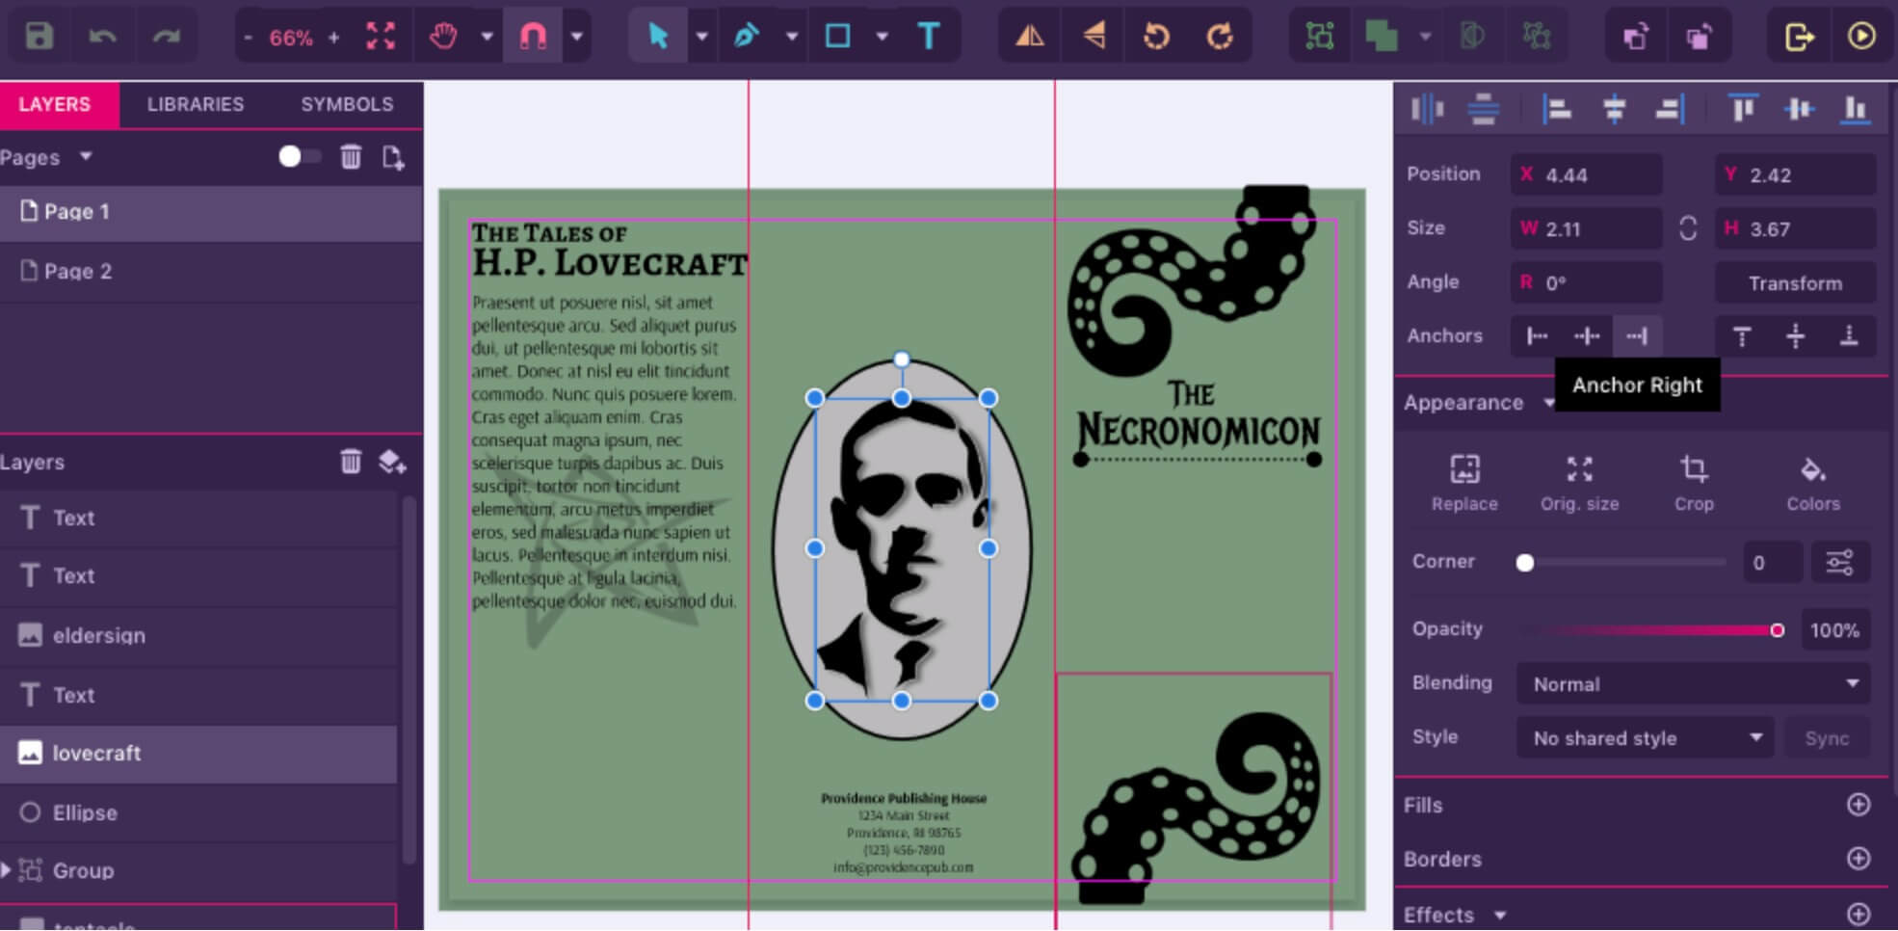Switch to the Libraries tab
Viewport: 1898px width, 931px height.
[195, 104]
